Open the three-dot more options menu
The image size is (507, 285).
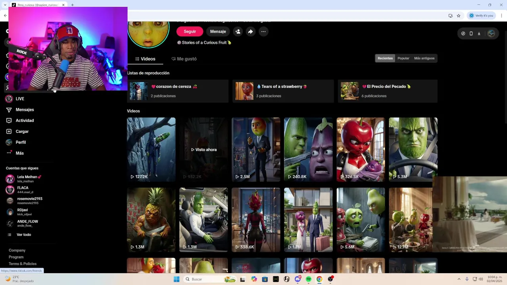point(263,32)
